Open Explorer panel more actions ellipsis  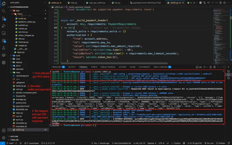(45, 3)
